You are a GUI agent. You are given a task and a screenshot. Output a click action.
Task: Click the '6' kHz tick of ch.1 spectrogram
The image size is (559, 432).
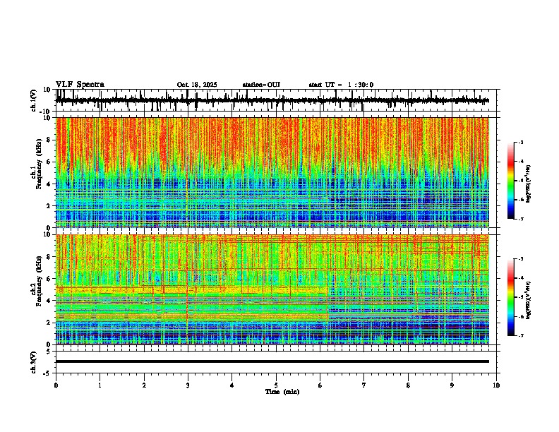pyautogui.click(x=49, y=162)
